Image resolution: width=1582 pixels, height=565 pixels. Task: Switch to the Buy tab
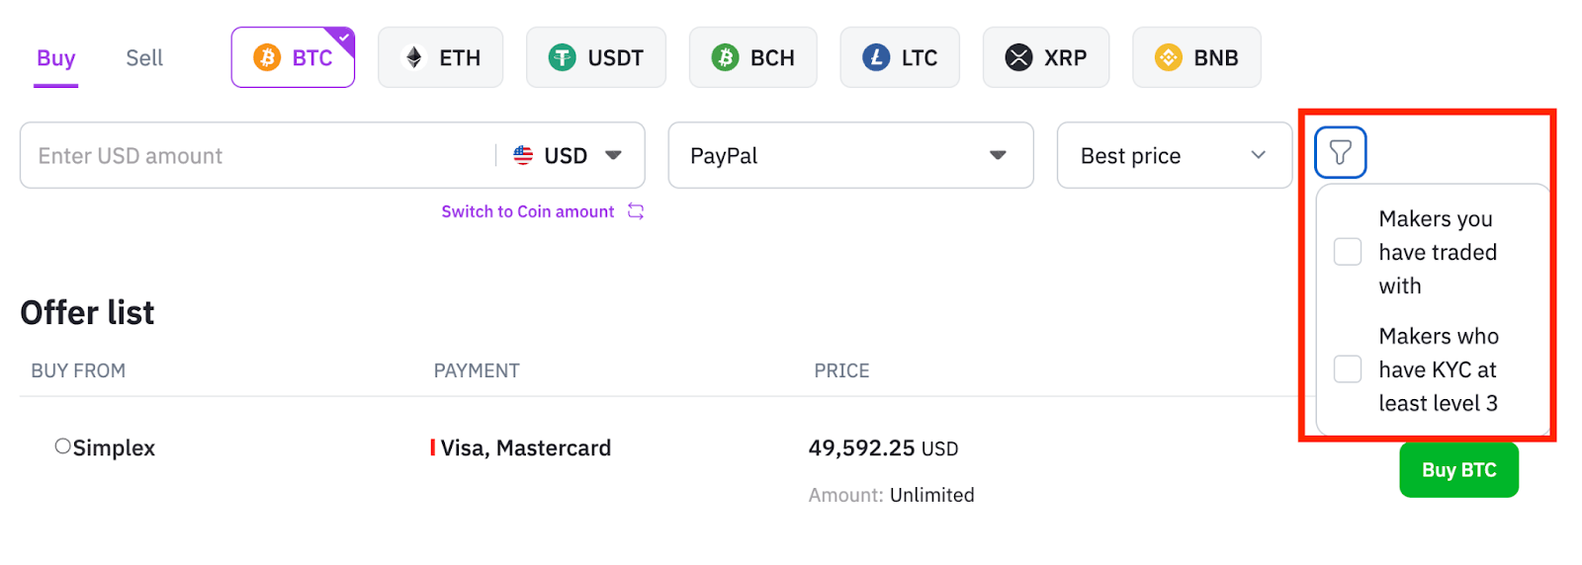point(56,58)
